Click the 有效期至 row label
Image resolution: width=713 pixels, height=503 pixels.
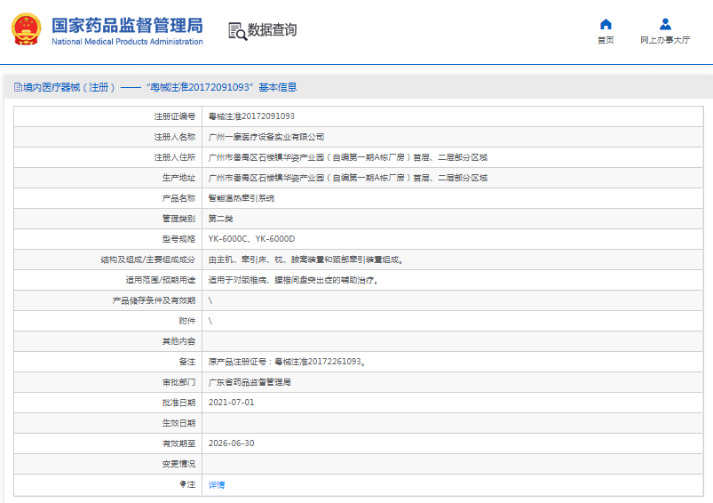coord(178,443)
